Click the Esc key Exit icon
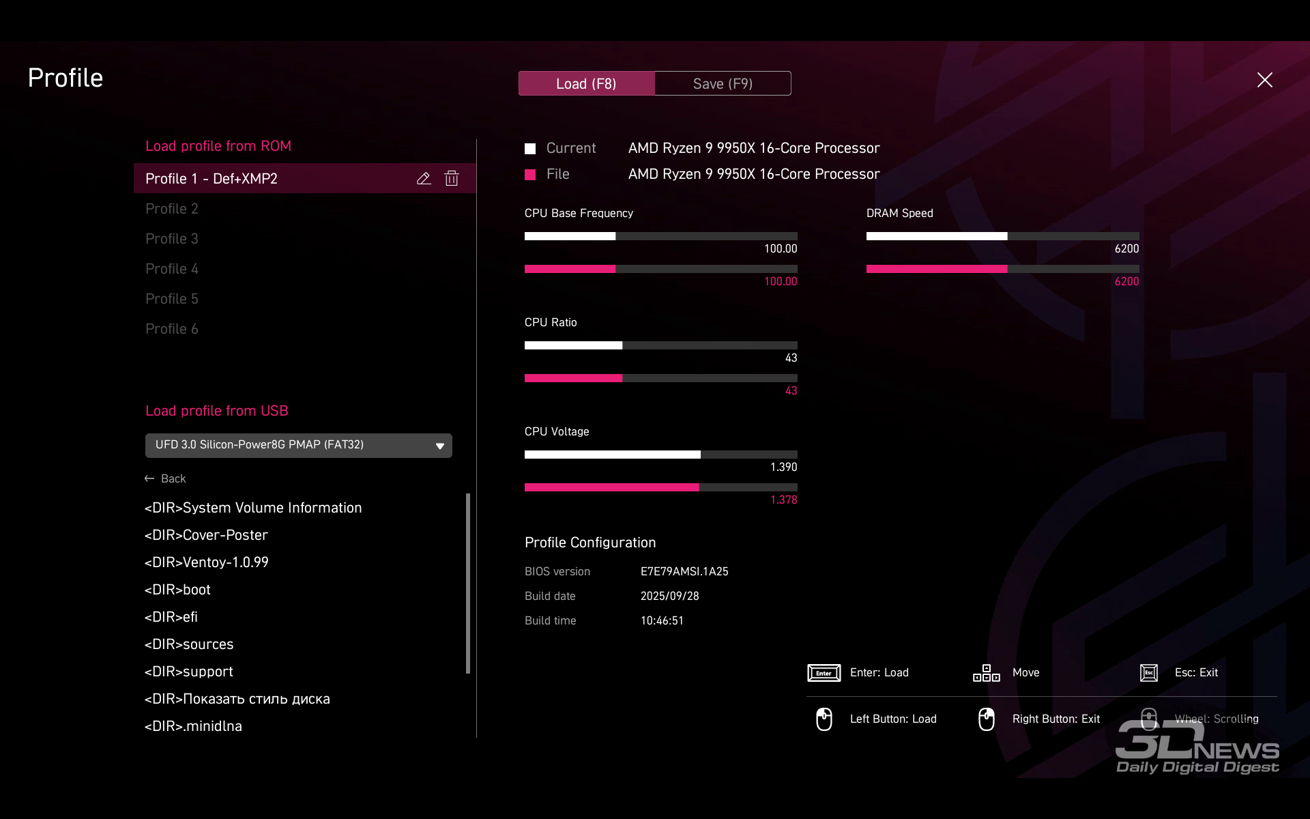The height and width of the screenshot is (819, 1310). tap(1149, 673)
